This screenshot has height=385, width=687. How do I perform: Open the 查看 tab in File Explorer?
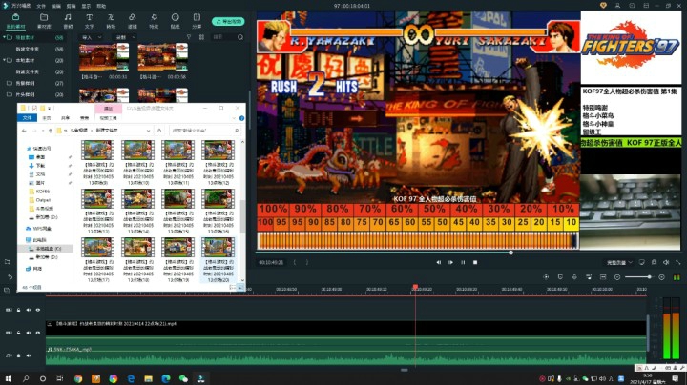84,118
